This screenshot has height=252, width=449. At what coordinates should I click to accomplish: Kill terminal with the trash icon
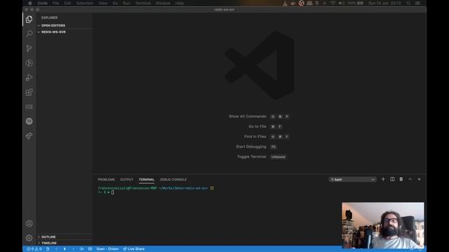tap(401, 179)
